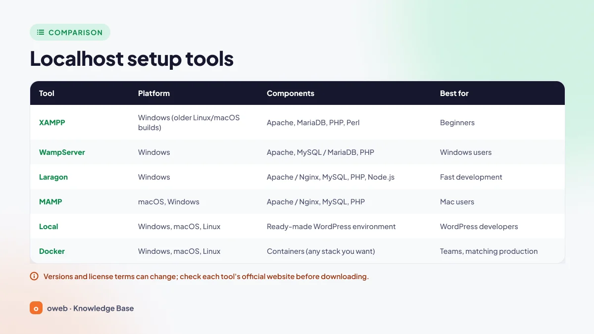Click "Apache, MariaDB, PHP, Perl" components cell
The height and width of the screenshot is (334, 594).
point(313,123)
